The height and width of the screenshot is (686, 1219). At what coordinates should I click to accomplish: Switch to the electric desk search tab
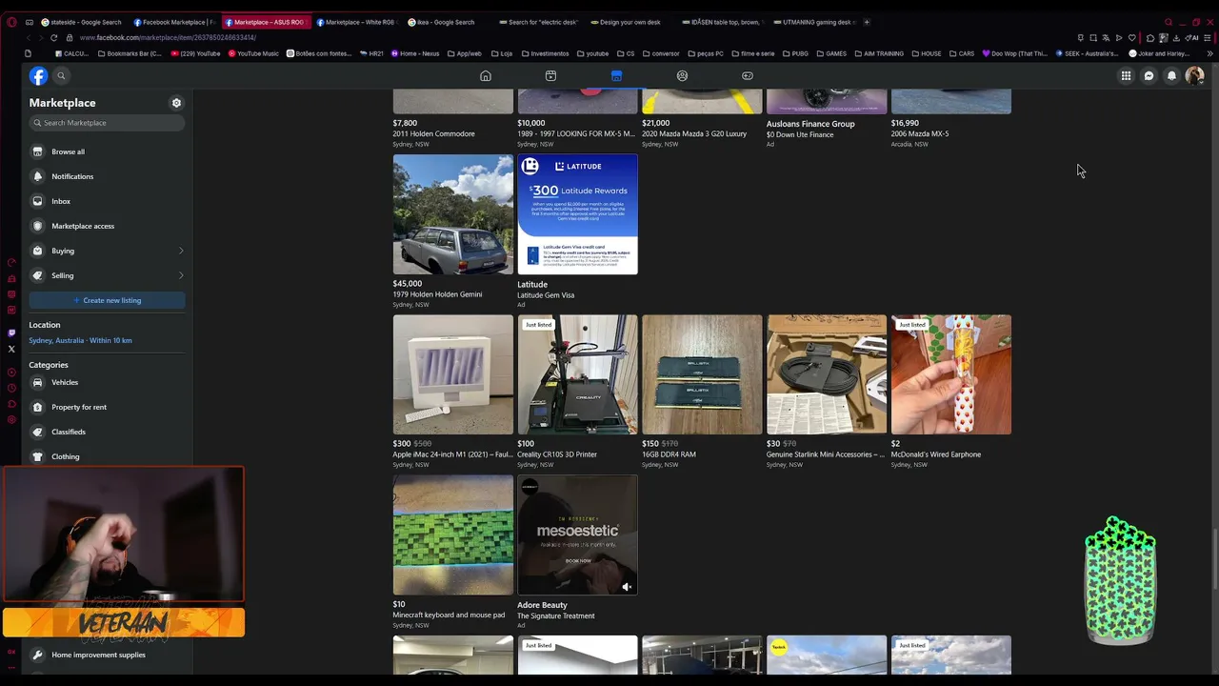(x=538, y=22)
